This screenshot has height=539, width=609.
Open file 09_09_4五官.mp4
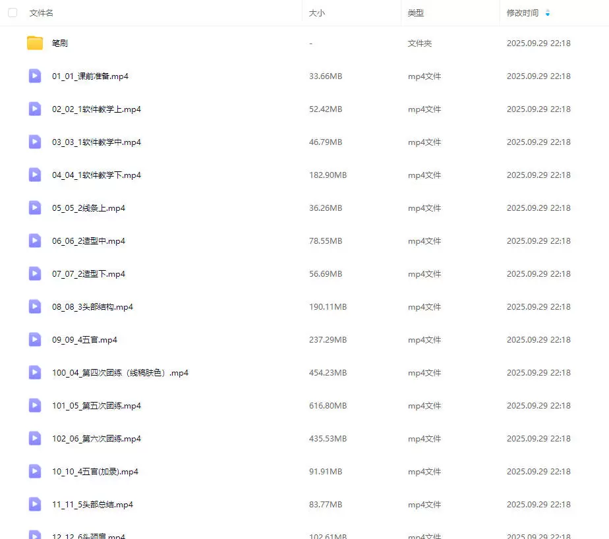click(x=84, y=340)
